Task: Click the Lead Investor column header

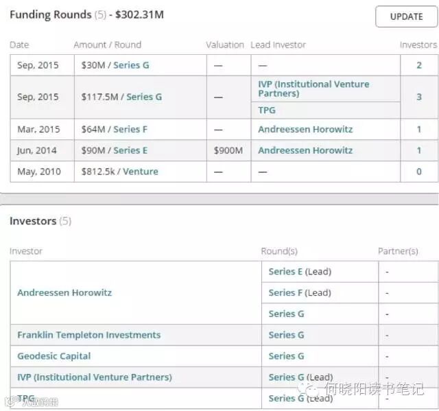Action: (278, 45)
